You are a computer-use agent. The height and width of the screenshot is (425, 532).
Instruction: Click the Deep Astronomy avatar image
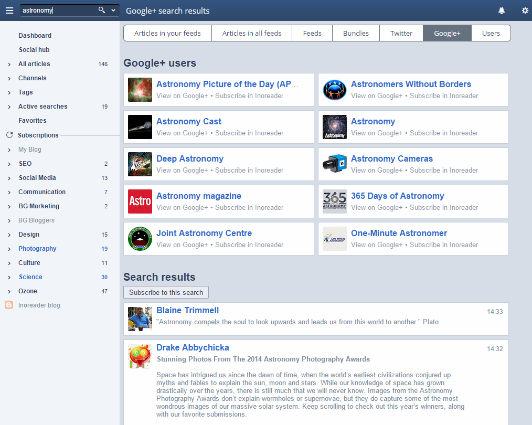click(140, 164)
